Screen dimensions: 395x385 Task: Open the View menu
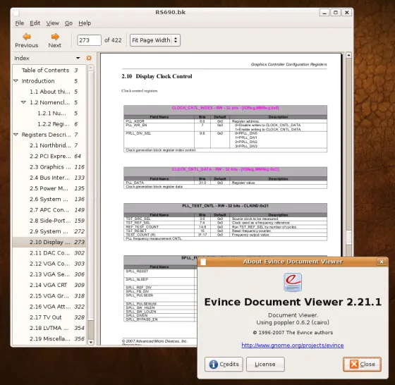[52, 23]
